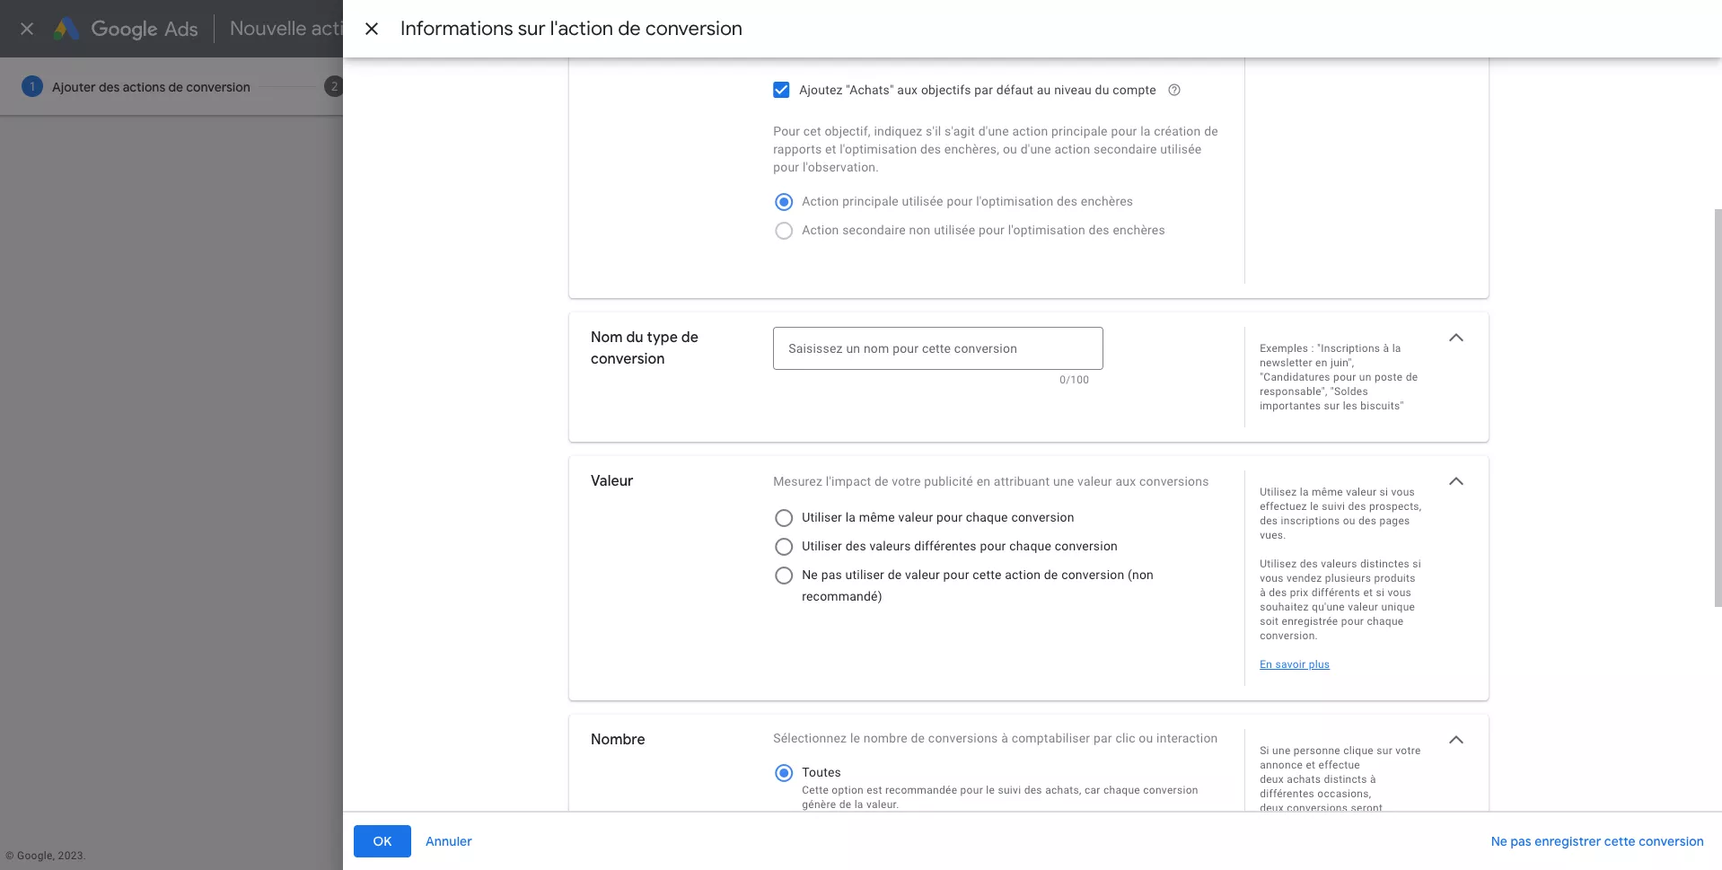Collapse the 'Nom du type de conversion' section
This screenshot has height=870, width=1722.
pos(1456,338)
